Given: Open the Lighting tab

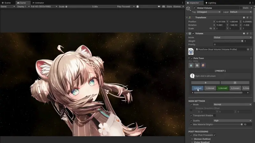Looking at the screenshot, I should (211, 3).
